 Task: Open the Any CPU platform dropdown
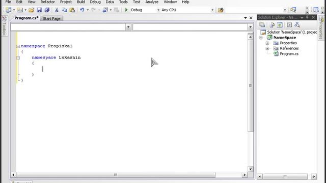coord(212,10)
